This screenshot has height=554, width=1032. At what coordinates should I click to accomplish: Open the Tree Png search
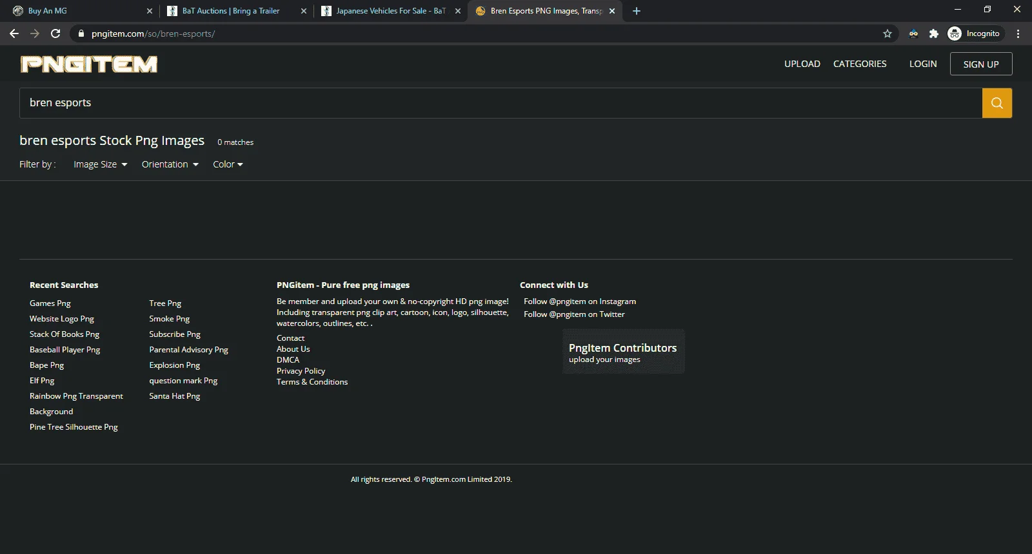165,303
